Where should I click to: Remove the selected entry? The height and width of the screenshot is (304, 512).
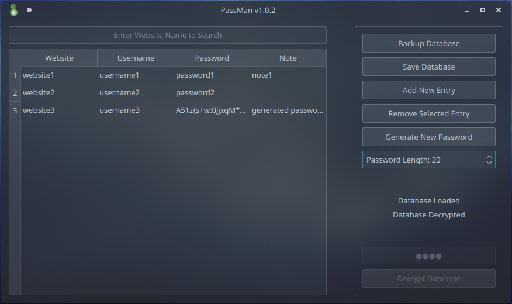(428, 113)
